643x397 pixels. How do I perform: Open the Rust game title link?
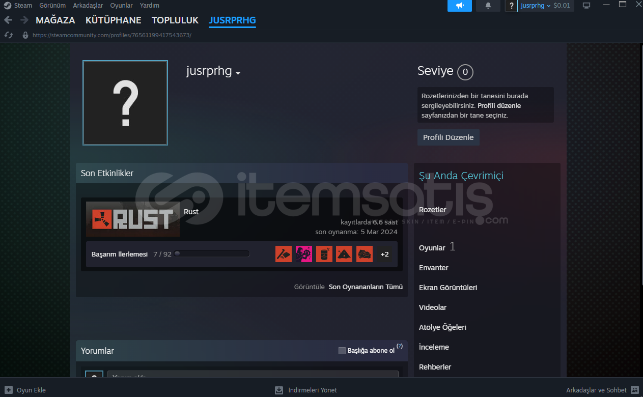[x=191, y=212]
